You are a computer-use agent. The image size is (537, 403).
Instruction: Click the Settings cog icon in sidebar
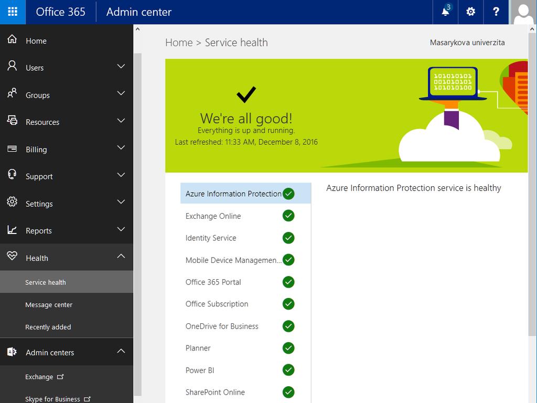(x=12, y=201)
